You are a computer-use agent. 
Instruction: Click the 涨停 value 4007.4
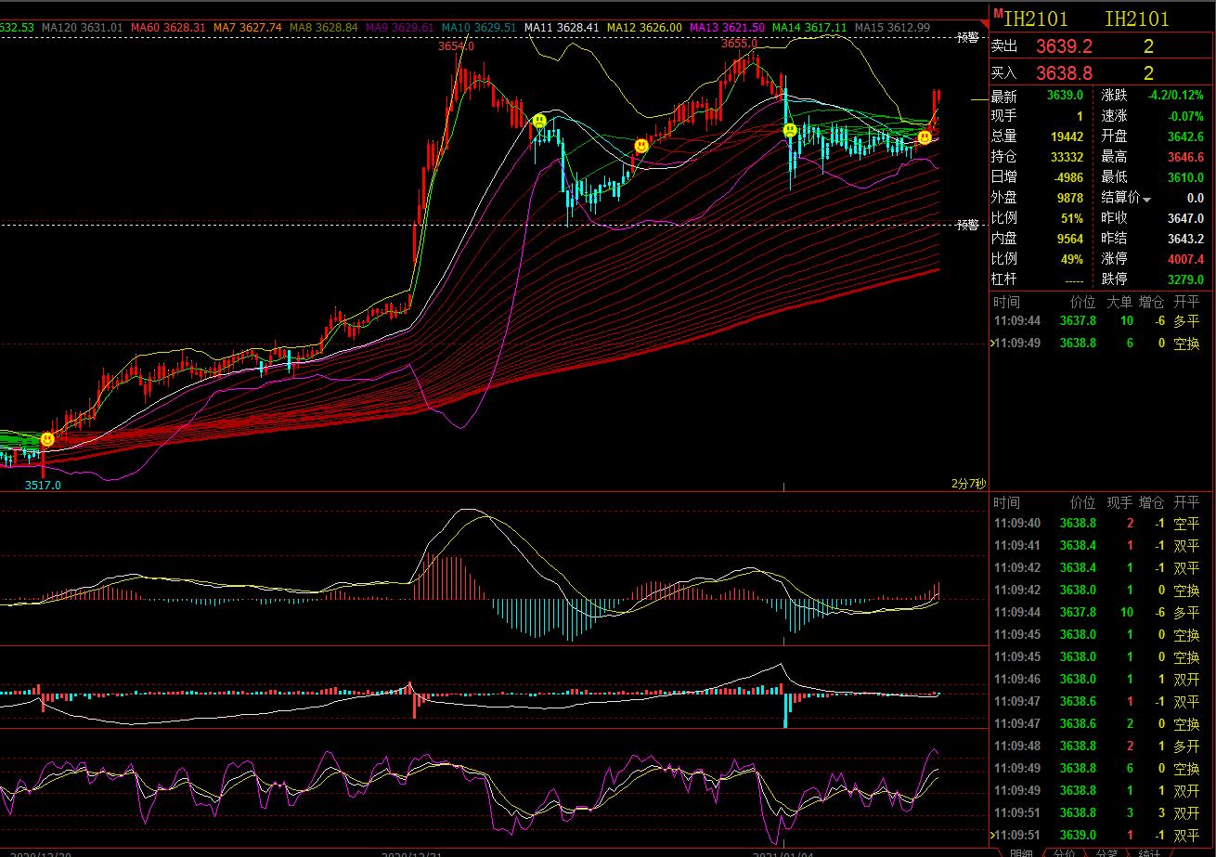coord(1186,259)
